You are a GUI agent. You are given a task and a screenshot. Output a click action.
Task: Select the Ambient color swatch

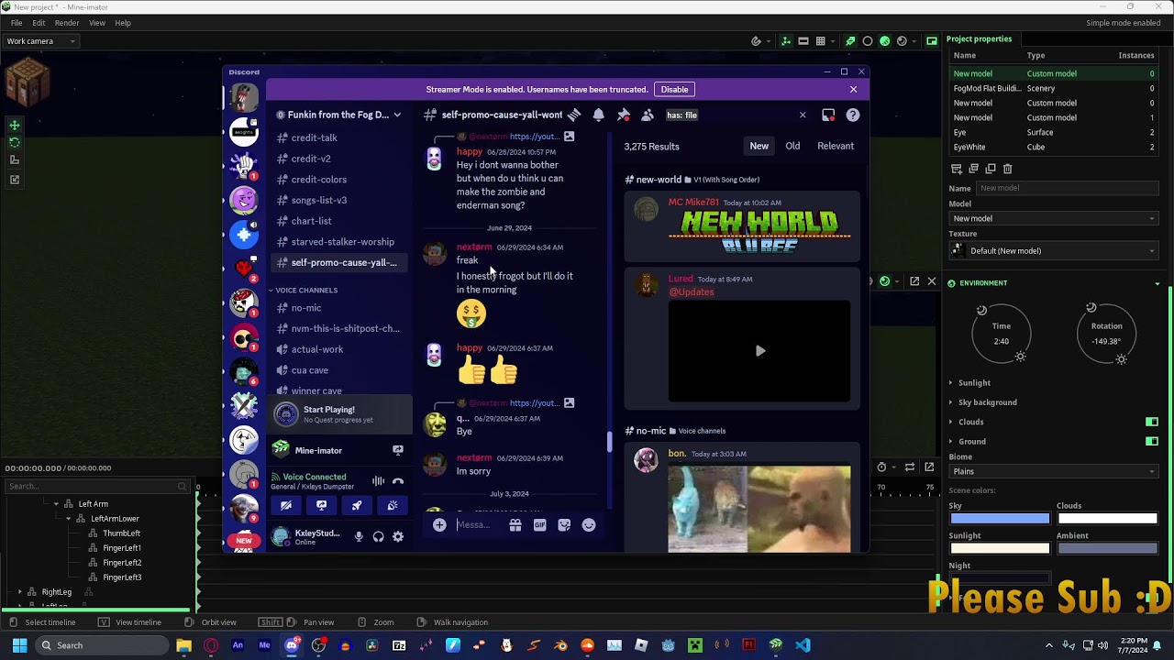click(1107, 548)
